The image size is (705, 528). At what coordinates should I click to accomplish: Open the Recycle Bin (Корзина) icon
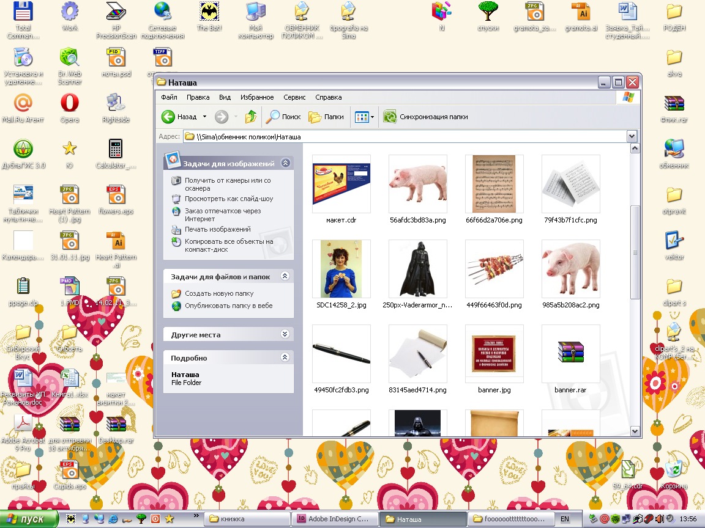(674, 470)
